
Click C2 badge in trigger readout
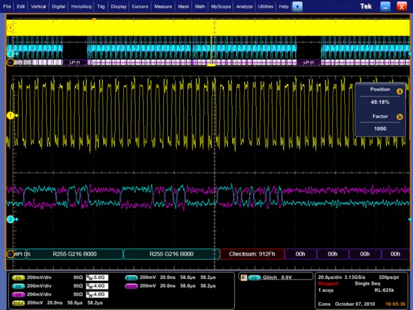coord(254,278)
